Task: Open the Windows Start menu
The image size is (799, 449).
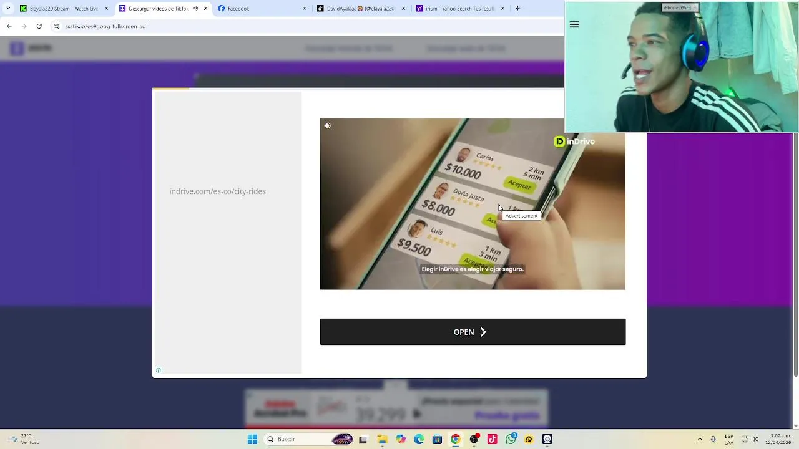Action: pos(252,439)
